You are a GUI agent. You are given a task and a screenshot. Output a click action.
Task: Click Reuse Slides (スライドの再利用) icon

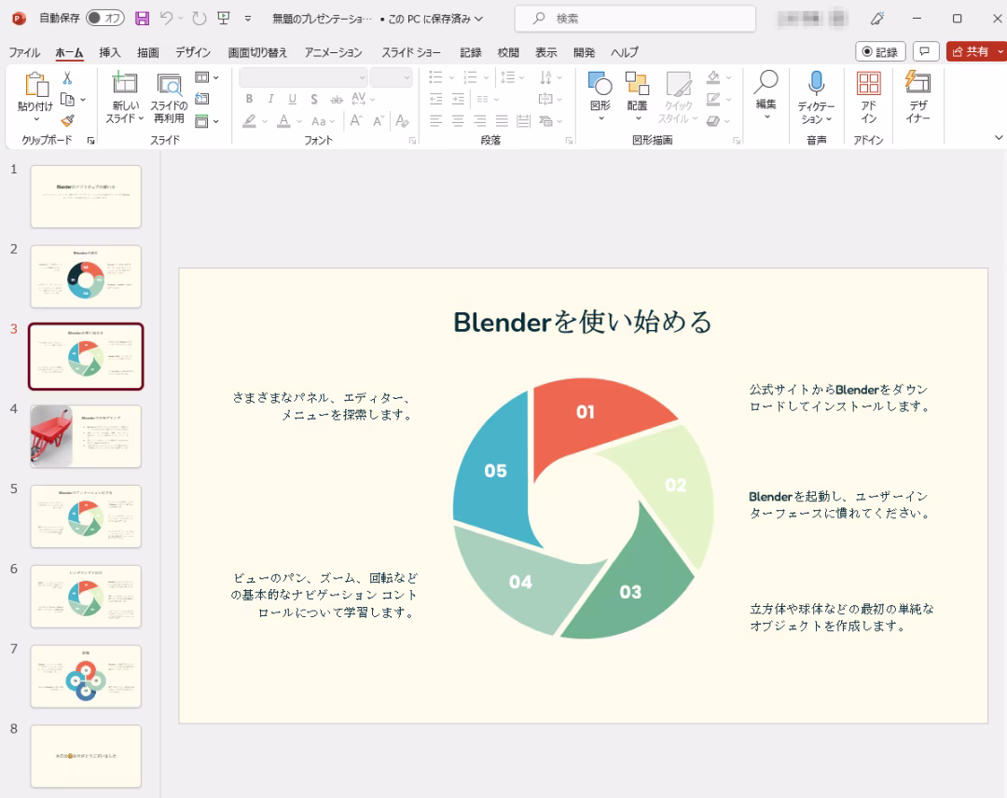(169, 84)
